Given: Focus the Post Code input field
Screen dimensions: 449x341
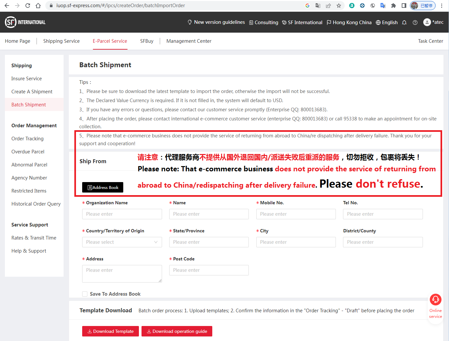Looking at the screenshot, I should click(x=209, y=270).
